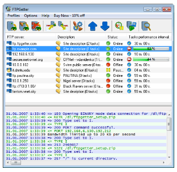Image resolution: width=177 pixels, height=172 pixels.
Task: Move selected server down with blue arrow
Action: (105, 26)
